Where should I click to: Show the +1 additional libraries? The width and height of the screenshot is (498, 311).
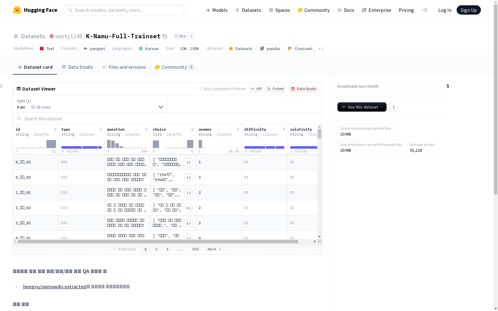tap(321, 49)
